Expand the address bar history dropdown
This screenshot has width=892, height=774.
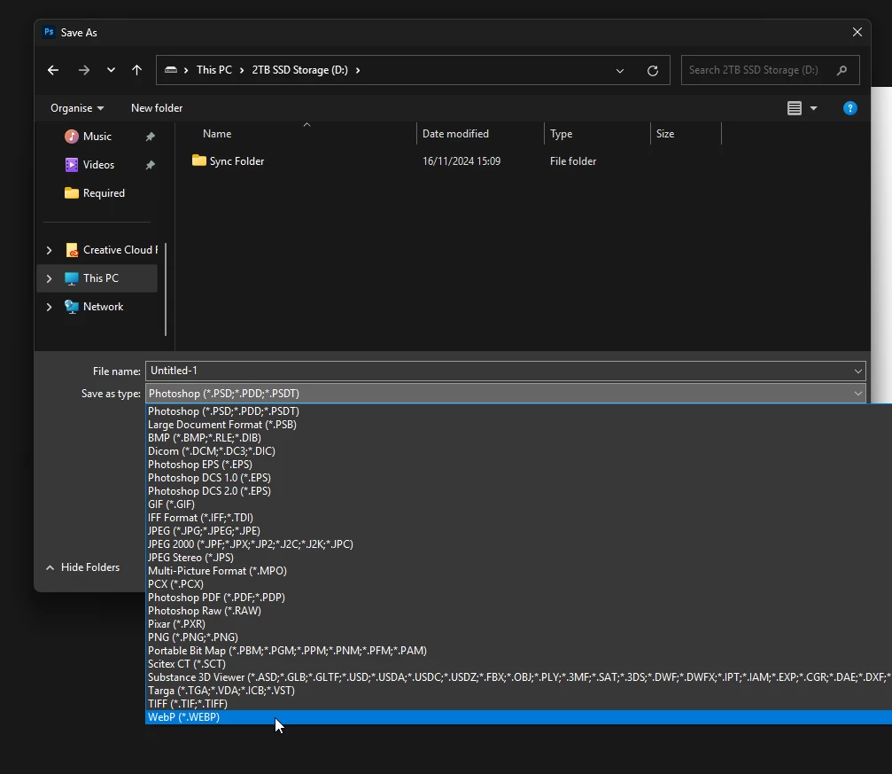coord(619,71)
